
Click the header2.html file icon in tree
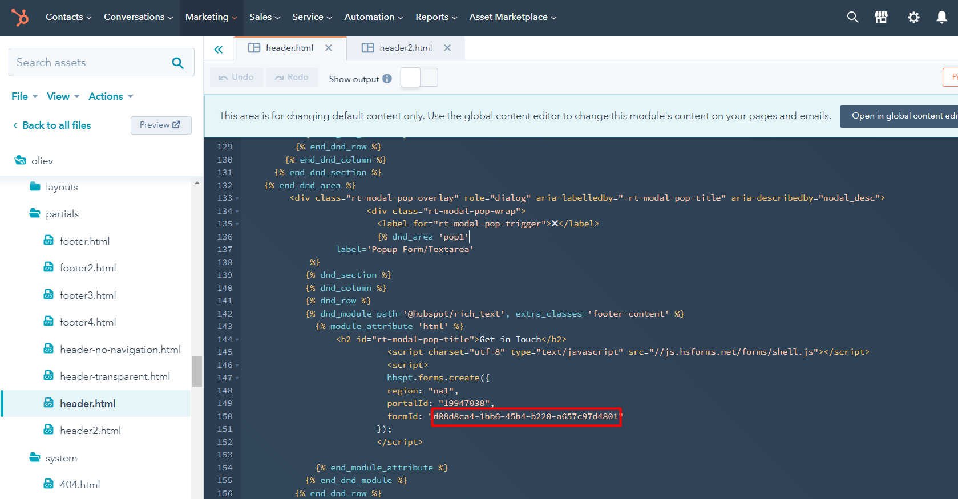(49, 429)
